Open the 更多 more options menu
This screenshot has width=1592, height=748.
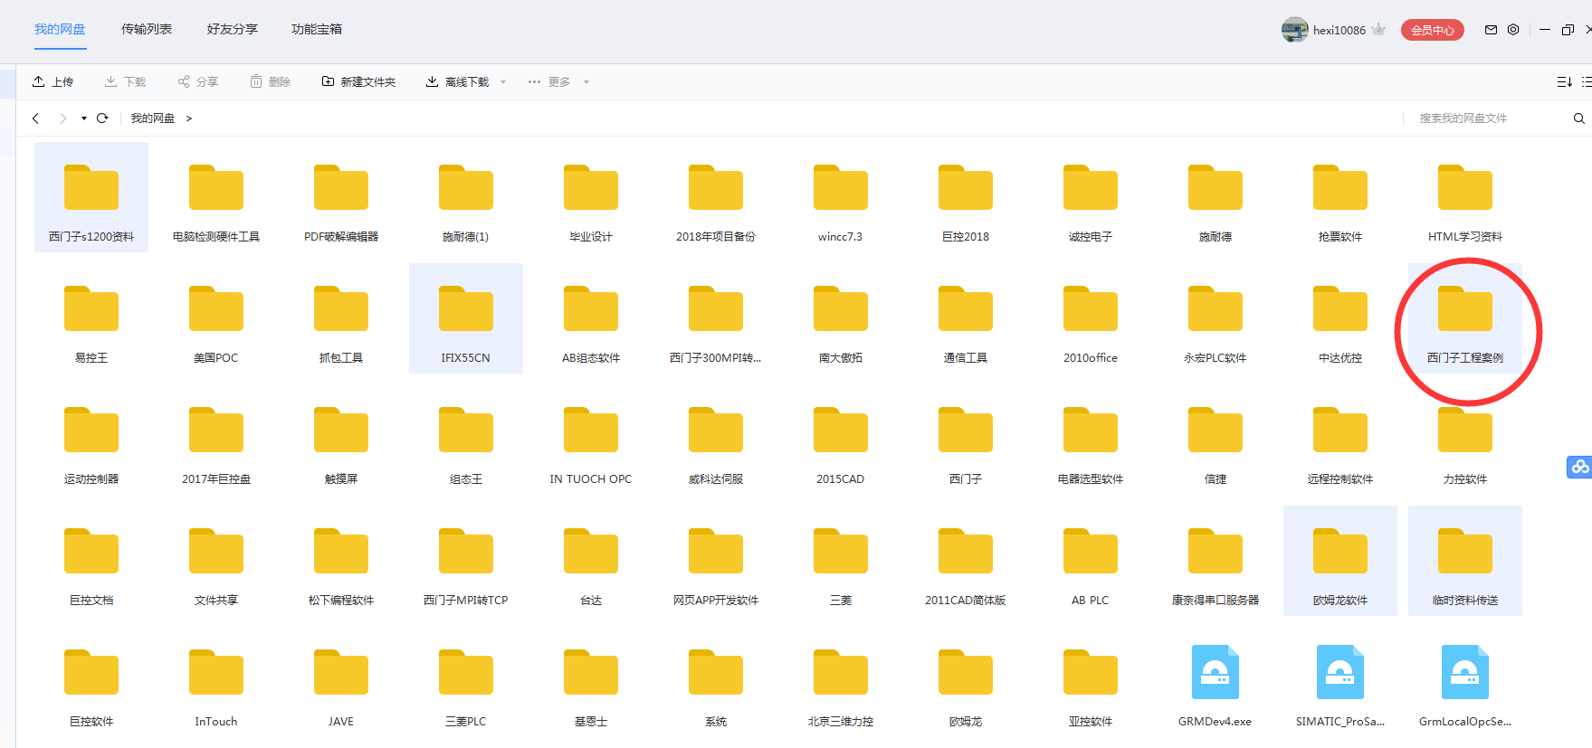pyautogui.click(x=558, y=81)
